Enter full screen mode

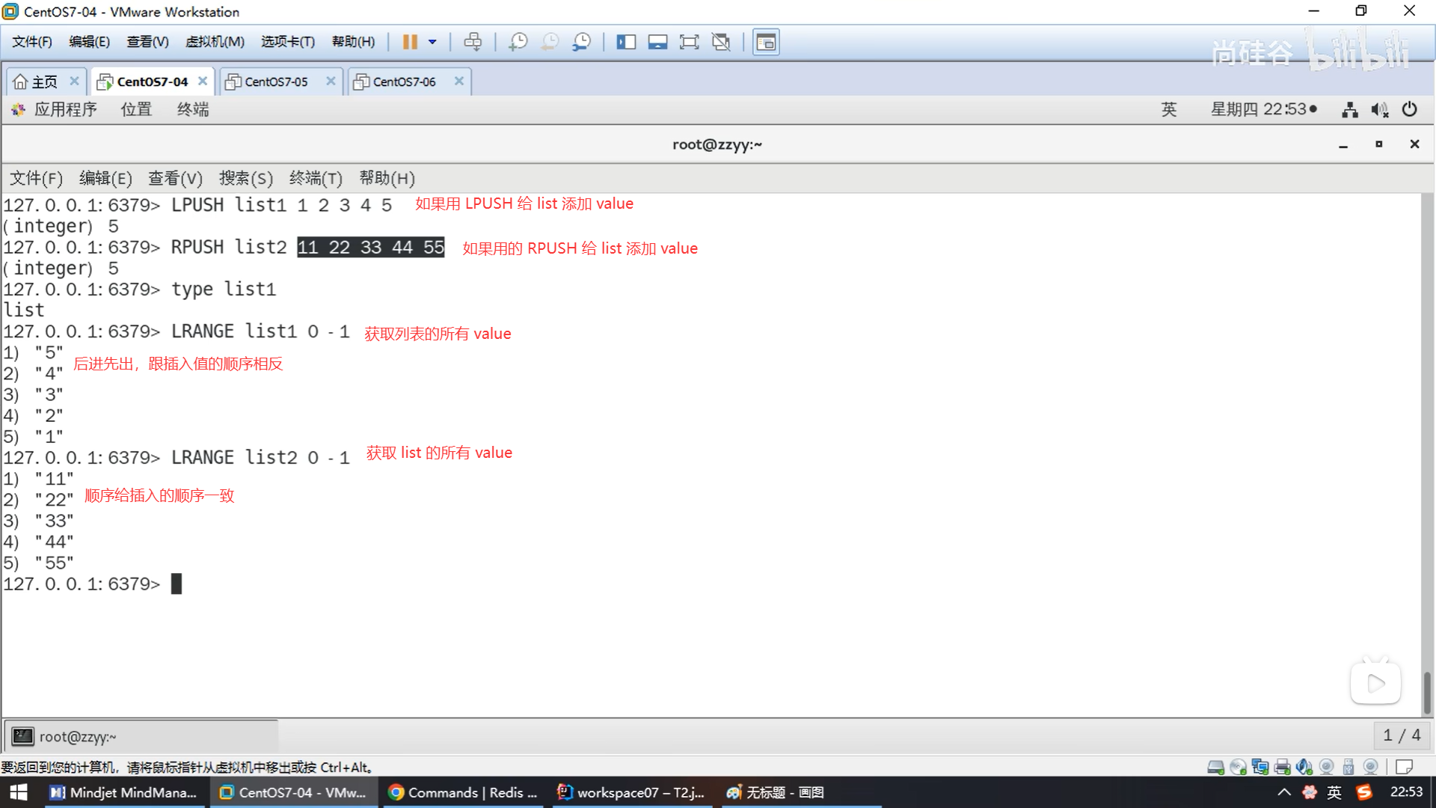(x=689, y=42)
